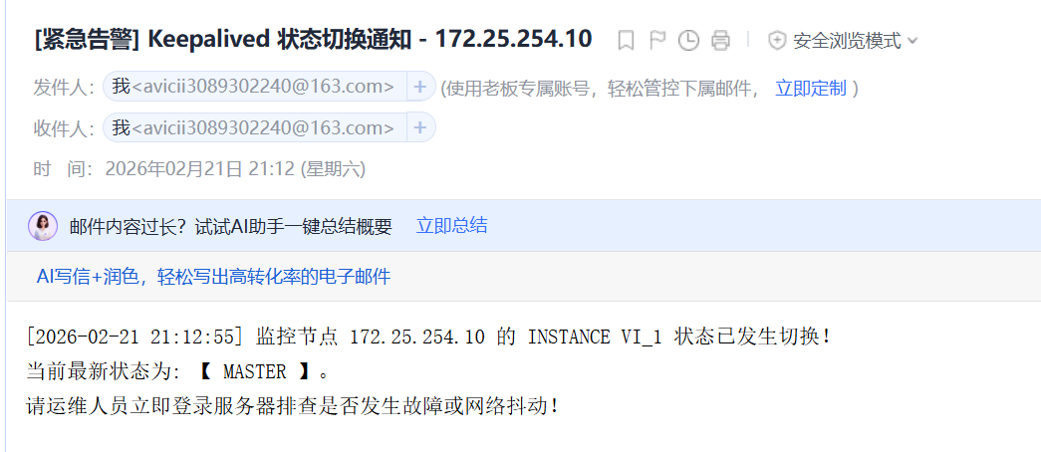Click the 立即总结 AI summary link
Image resolution: width=1041 pixels, height=452 pixels.
click(451, 226)
